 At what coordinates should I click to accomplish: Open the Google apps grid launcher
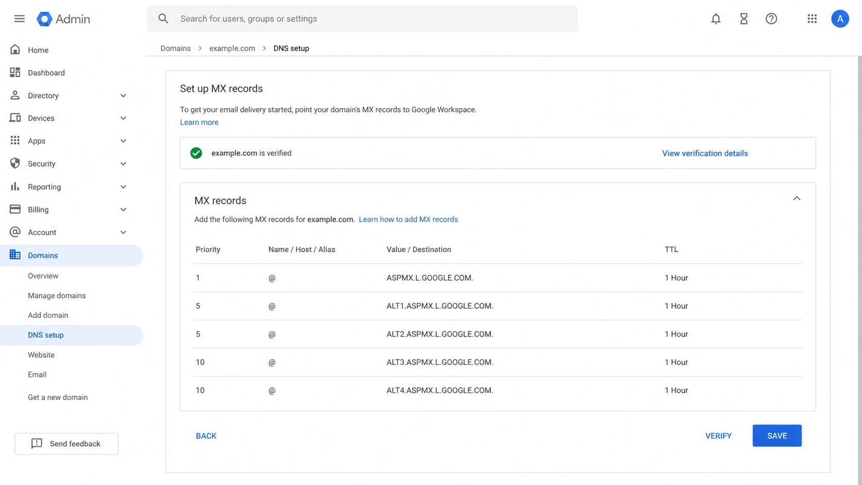click(x=812, y=19)
